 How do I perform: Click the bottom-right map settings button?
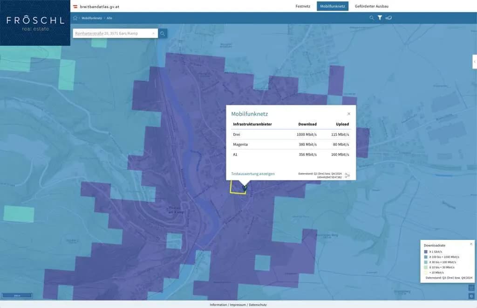(x=471, y=296)
